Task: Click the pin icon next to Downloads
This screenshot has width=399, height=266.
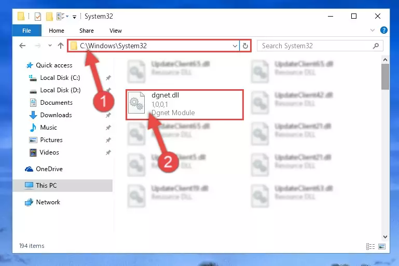Action: click(x=108, y=115)
